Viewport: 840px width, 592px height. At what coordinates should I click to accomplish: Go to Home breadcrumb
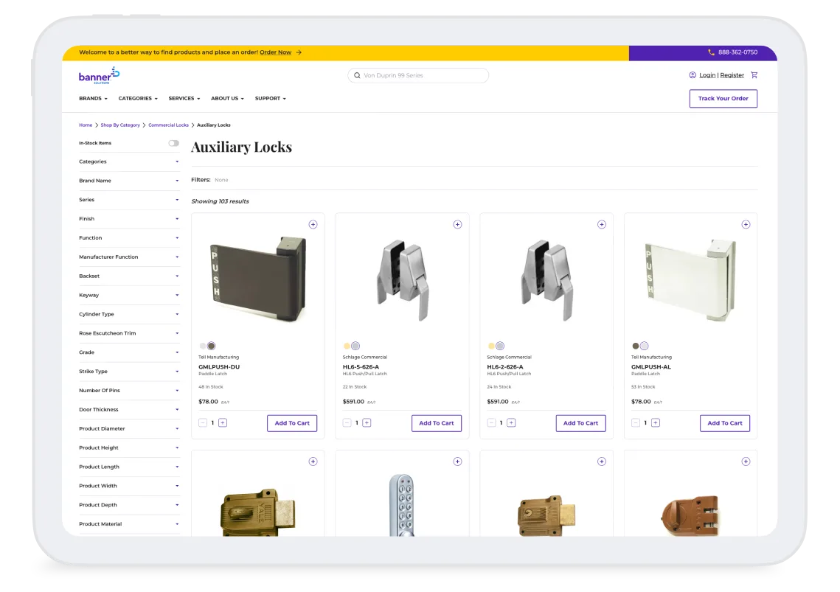tap(86, 125)
